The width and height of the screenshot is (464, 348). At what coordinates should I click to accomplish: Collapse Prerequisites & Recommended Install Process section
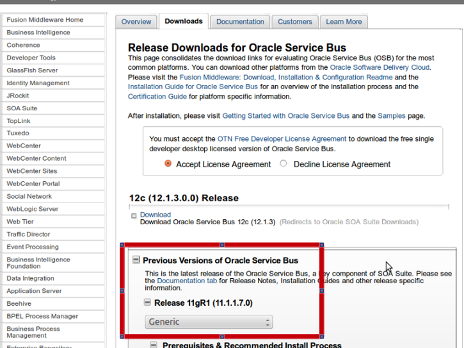[154, 345]
